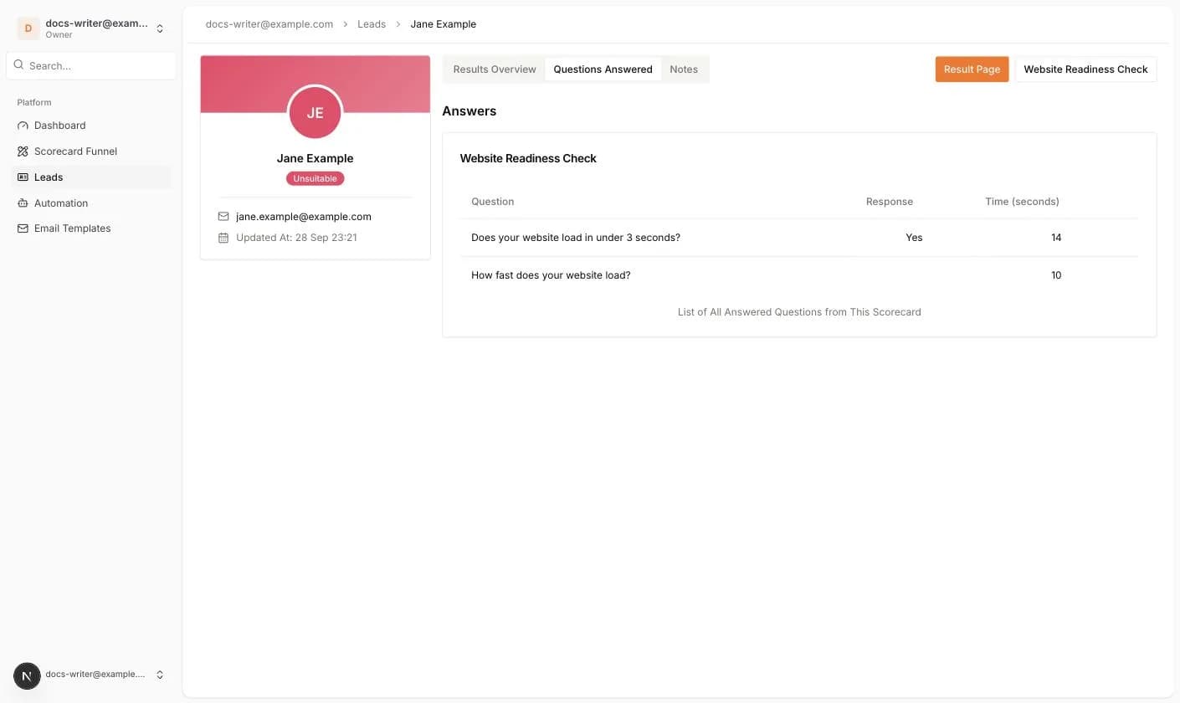1180x703 pixels.
Task: Click the docs-writer@example.com breadcrumb link
Action: (x=269, y=24)
